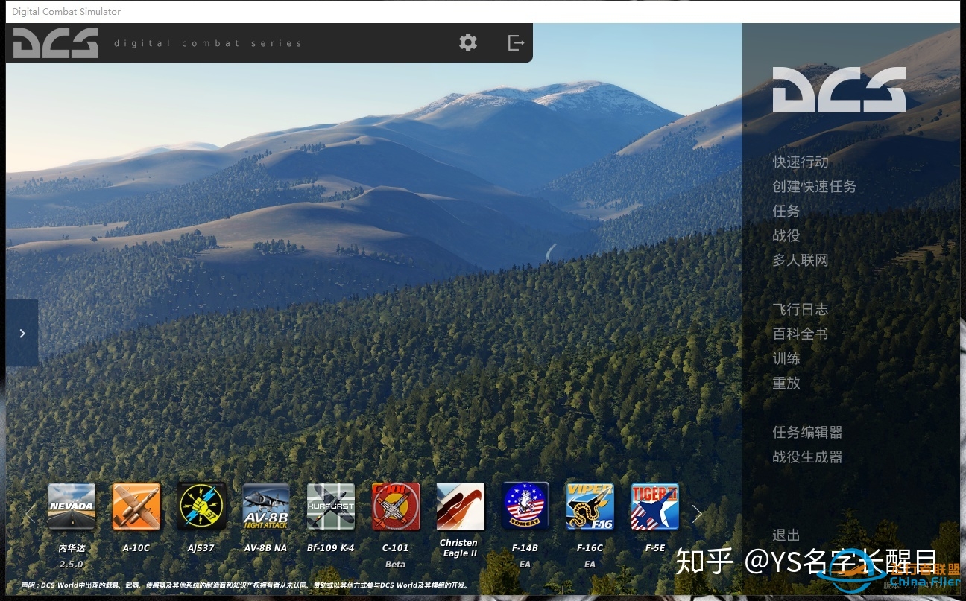Open the settings gear icon
Screen dimensions: 966x601
coord(468,42)
